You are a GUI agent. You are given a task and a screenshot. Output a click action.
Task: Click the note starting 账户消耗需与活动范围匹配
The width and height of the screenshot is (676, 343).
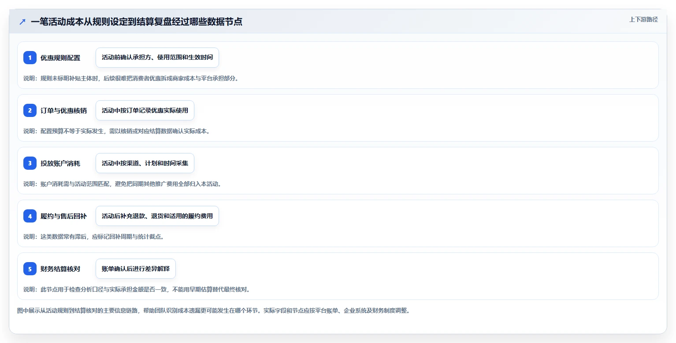click(123, 184)
